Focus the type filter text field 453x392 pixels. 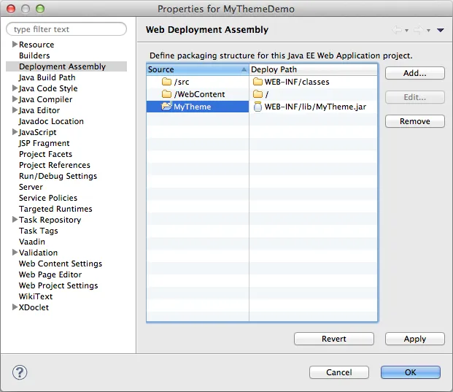66,29
